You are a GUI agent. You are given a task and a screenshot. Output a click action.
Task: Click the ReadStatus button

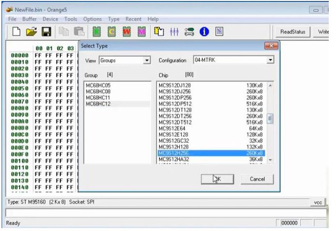(293, 32)
